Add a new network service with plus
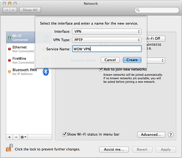This screenshot has height=158, width=182. [x=9, y=137]
